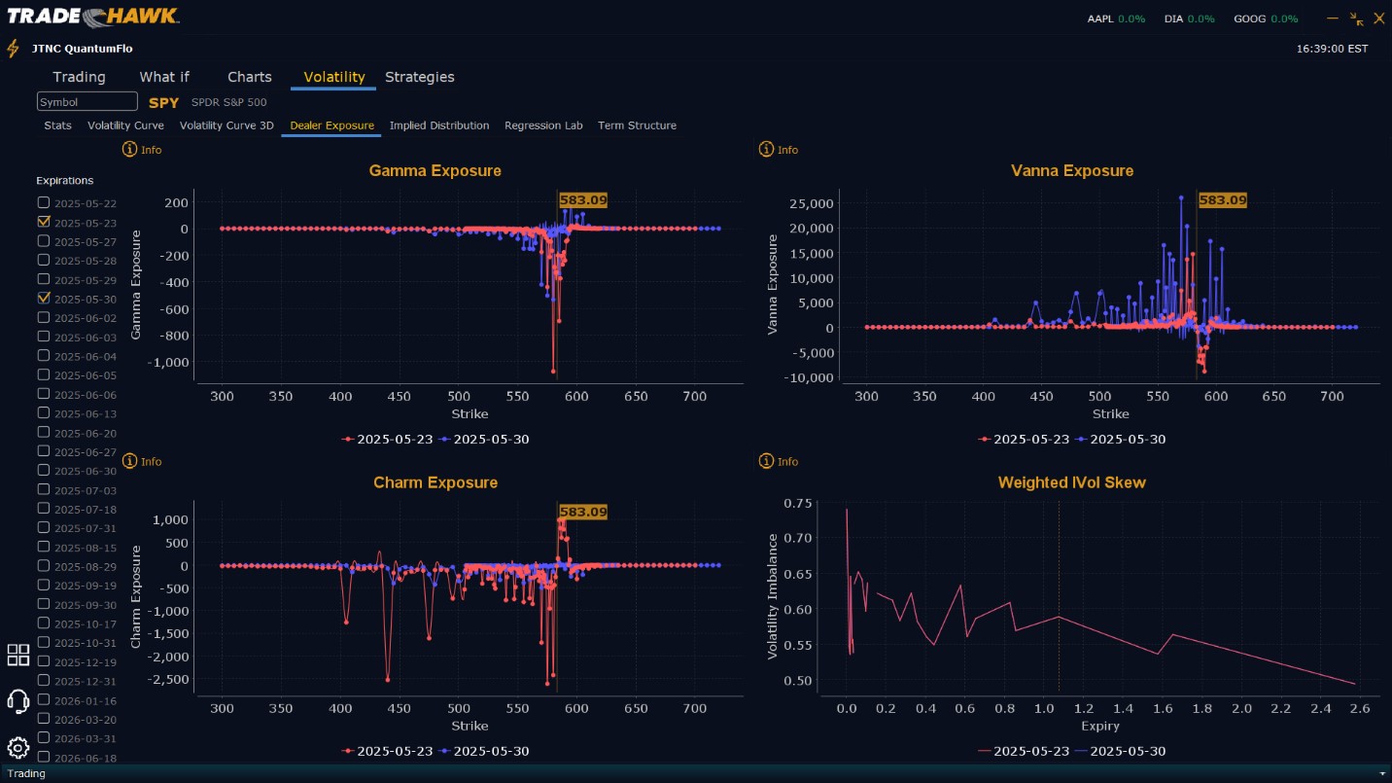Toggle 2025-05-30 legend marker under Charm Exposure
Viewport: 1392px width, 783px height.
(x=445, y=751)
